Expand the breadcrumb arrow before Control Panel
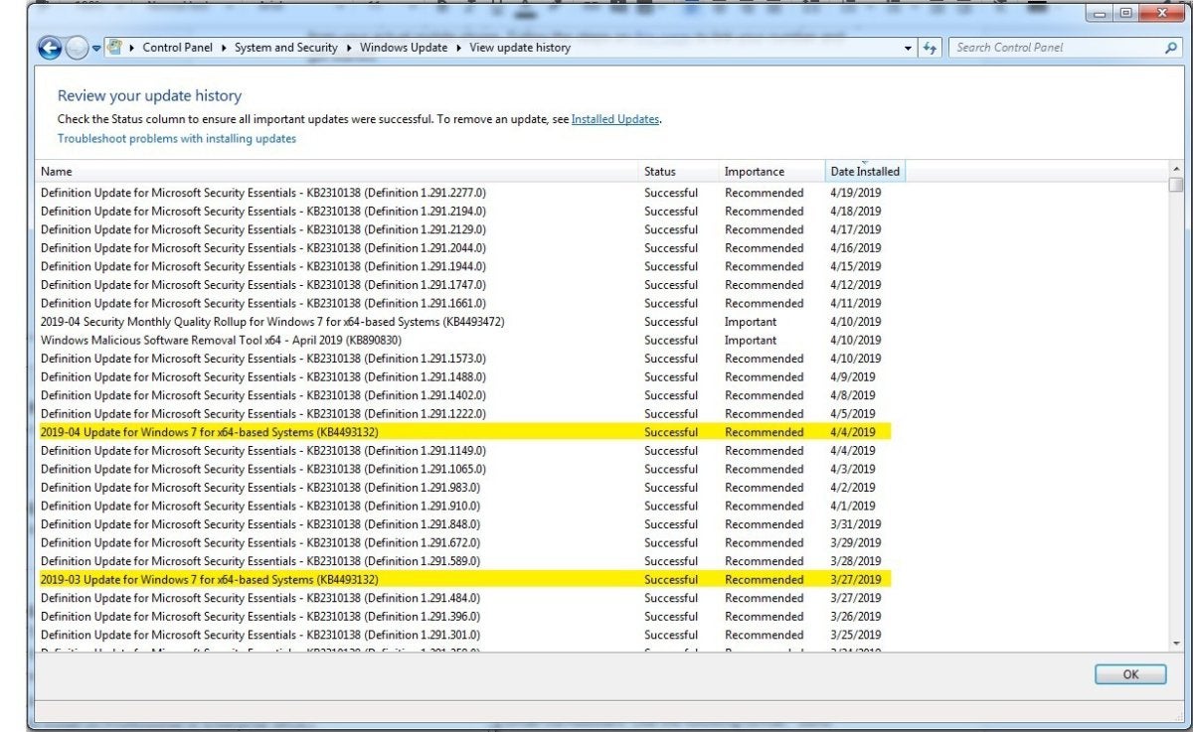The width and height of the screenshot is (1193, 732). (133, 48)
